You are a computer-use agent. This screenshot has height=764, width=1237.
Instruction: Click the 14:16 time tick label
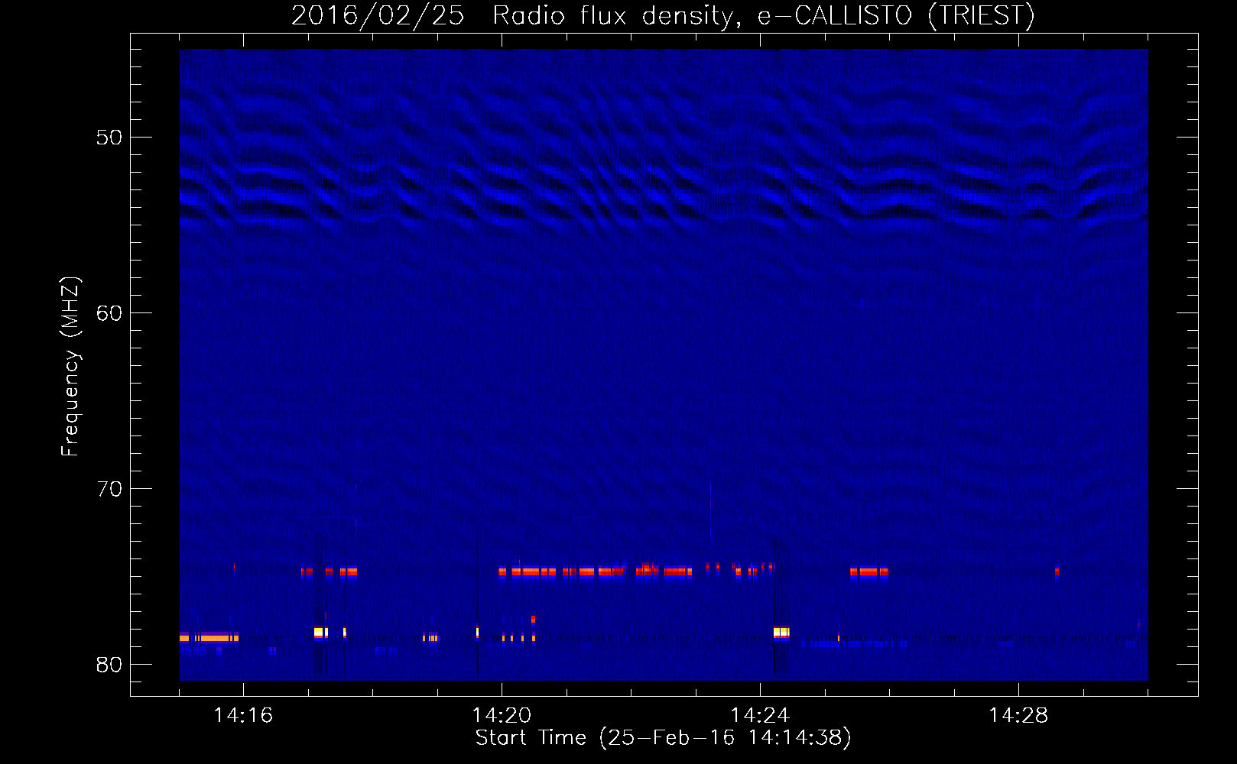243,716
